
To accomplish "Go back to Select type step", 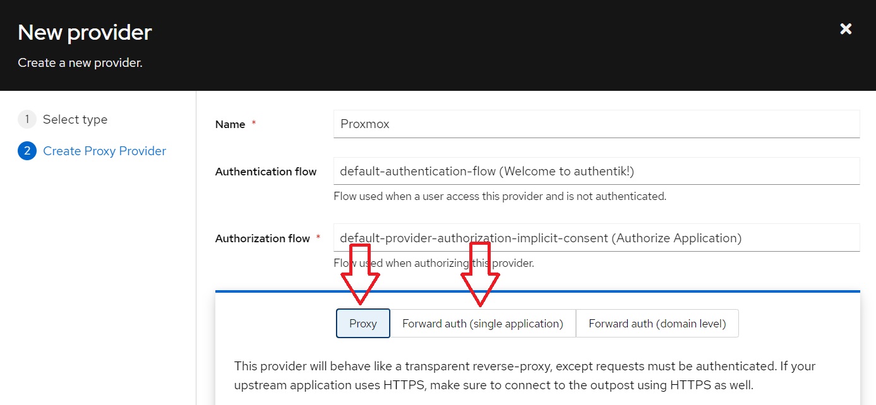I will [75, 119].
